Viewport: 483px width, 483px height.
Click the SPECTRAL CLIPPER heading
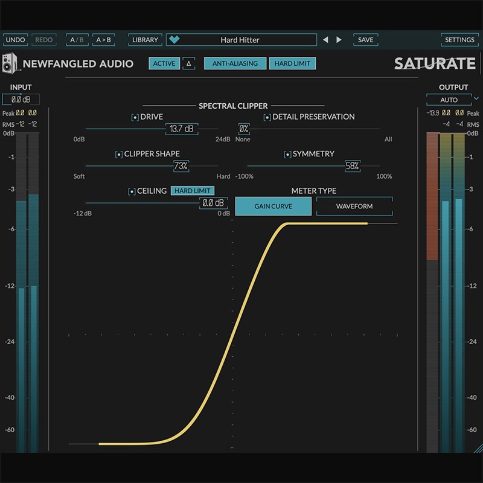coord(233,106)
